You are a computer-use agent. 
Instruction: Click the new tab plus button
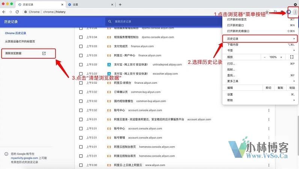120,4
